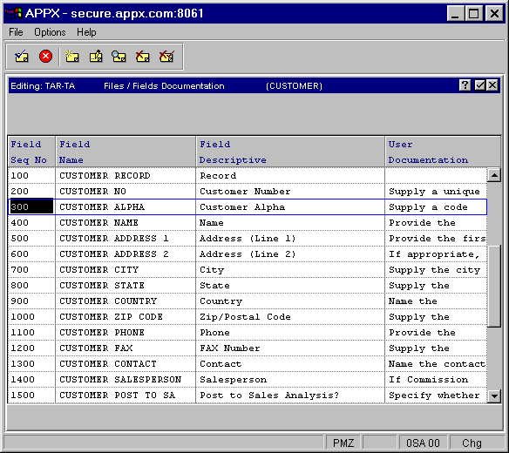Select the CUSTOMER PHONE cell
The width and height of the screenshot is (509, 453).
pos(126,332)
